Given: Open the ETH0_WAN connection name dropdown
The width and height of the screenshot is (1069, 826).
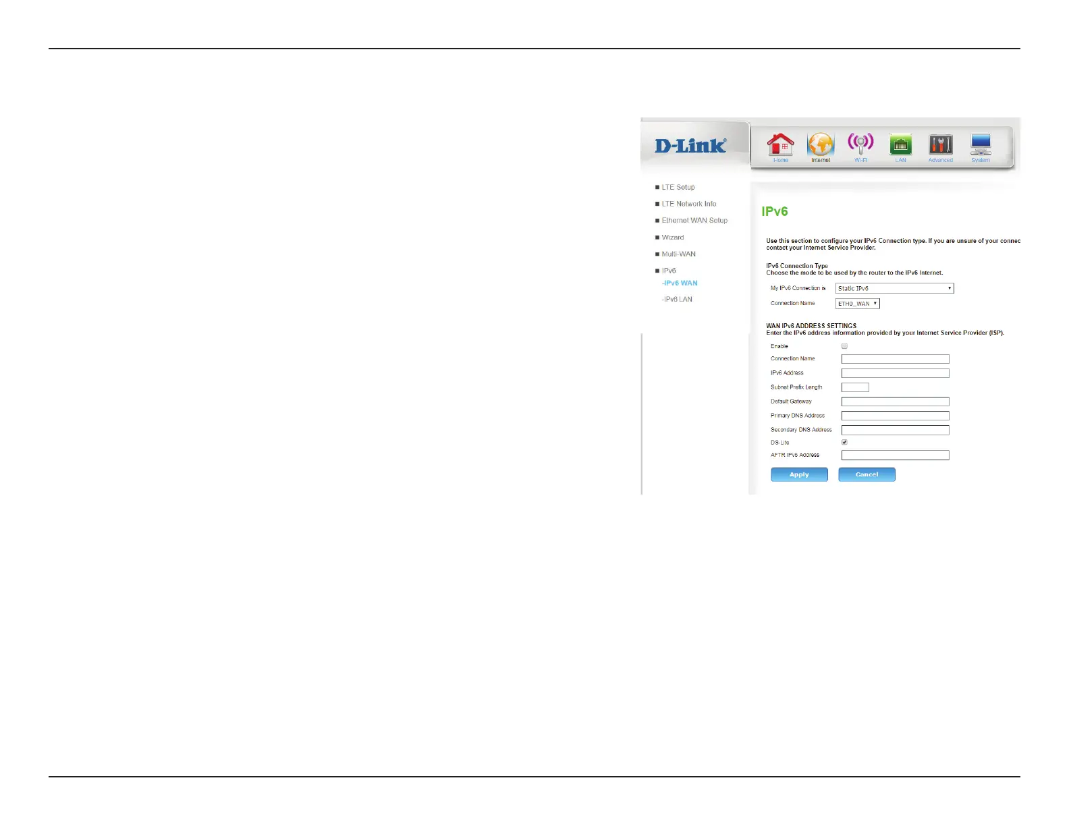Looking at the screenshot, I should tap(858, 304).
